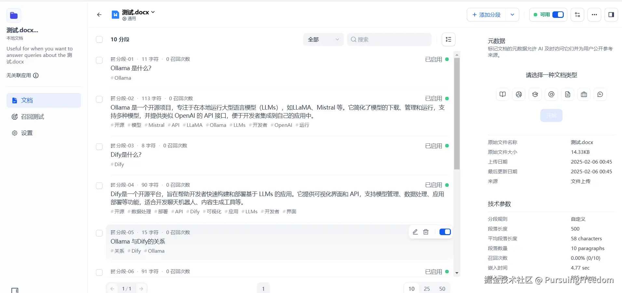This screenshot has height=293, width=622.
Task: Click the back arrow beside 测试.docx
Action: click(x=99, y=15)
